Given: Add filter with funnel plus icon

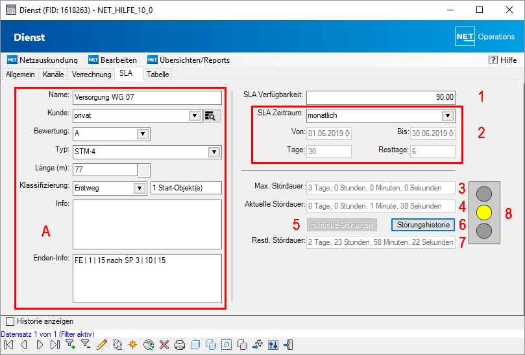Looking at the screenshot, I should [70, 345].
